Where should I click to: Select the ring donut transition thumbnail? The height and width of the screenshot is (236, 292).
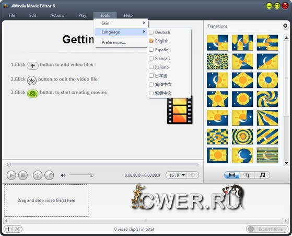pos(267,80)
